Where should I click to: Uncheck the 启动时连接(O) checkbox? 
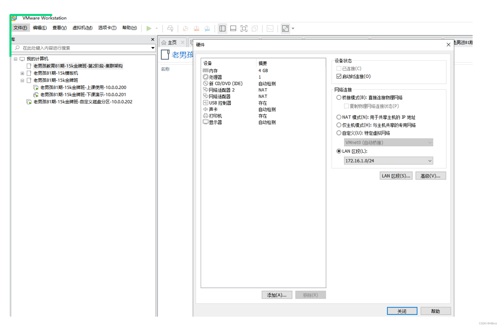[339, 76]
